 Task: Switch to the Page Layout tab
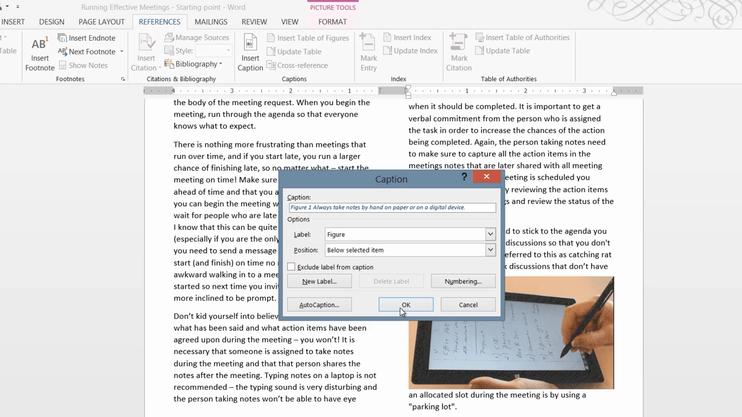[x=101, y=22]
